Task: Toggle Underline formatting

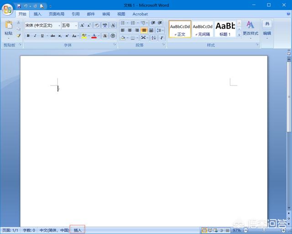Action: pos(42,36)
